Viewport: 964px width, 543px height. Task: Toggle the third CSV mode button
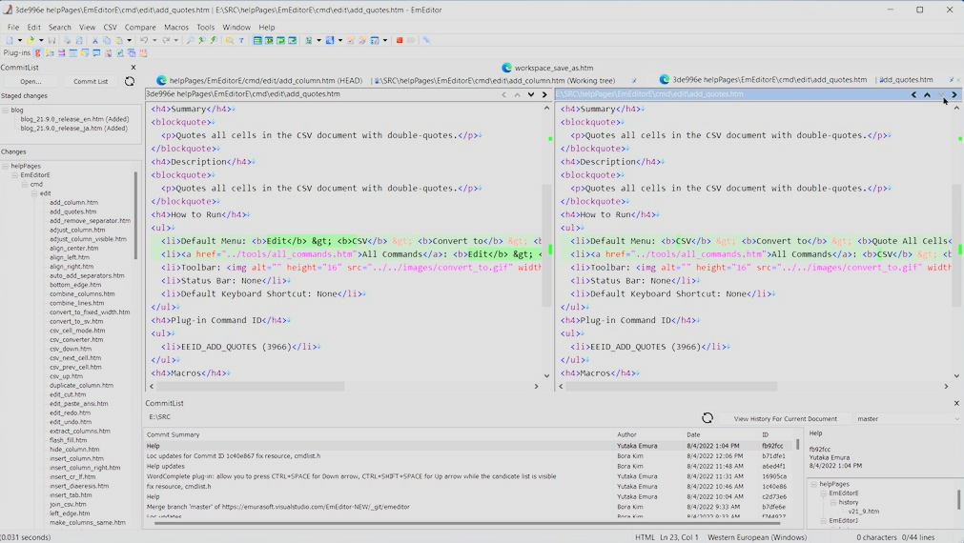pos(281,40)
